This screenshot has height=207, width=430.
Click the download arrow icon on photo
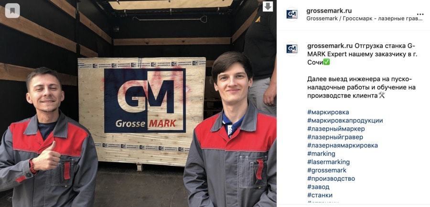(x=268, y=6)
